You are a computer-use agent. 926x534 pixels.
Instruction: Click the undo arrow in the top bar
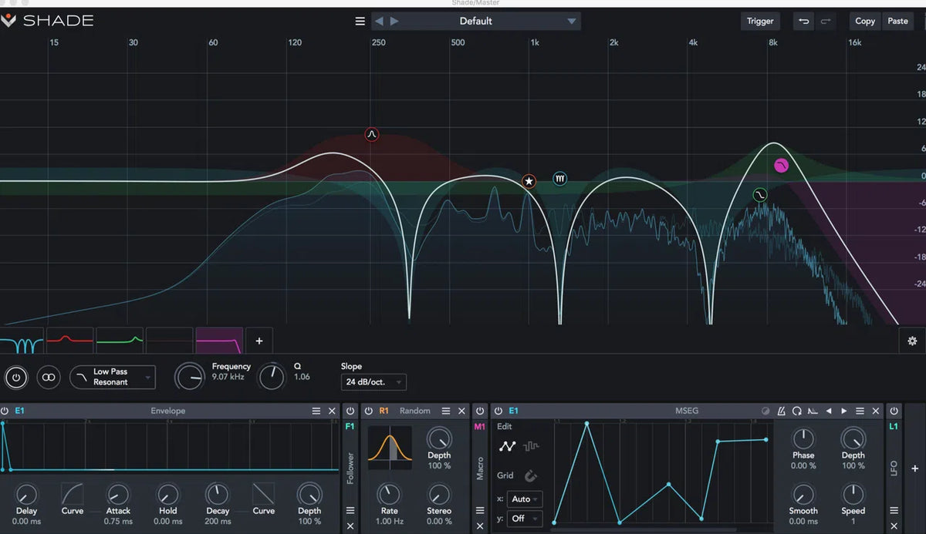tap(804, 21)
